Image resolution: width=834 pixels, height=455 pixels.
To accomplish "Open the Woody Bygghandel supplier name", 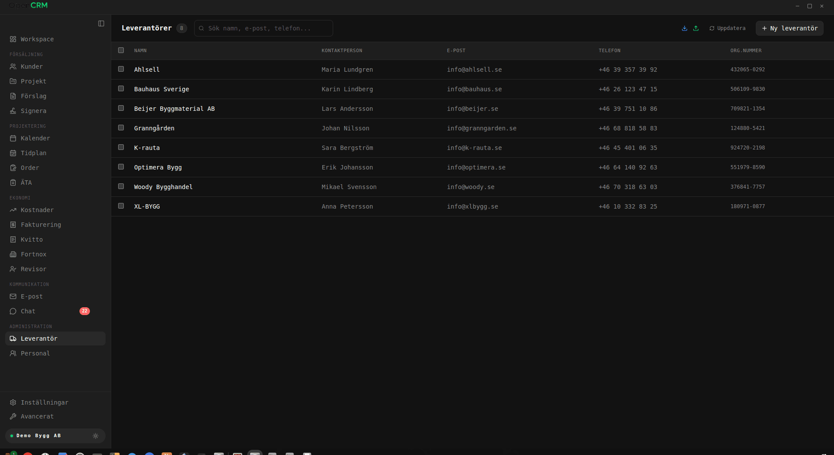I will pyautogui.click(x=163, y=187).
